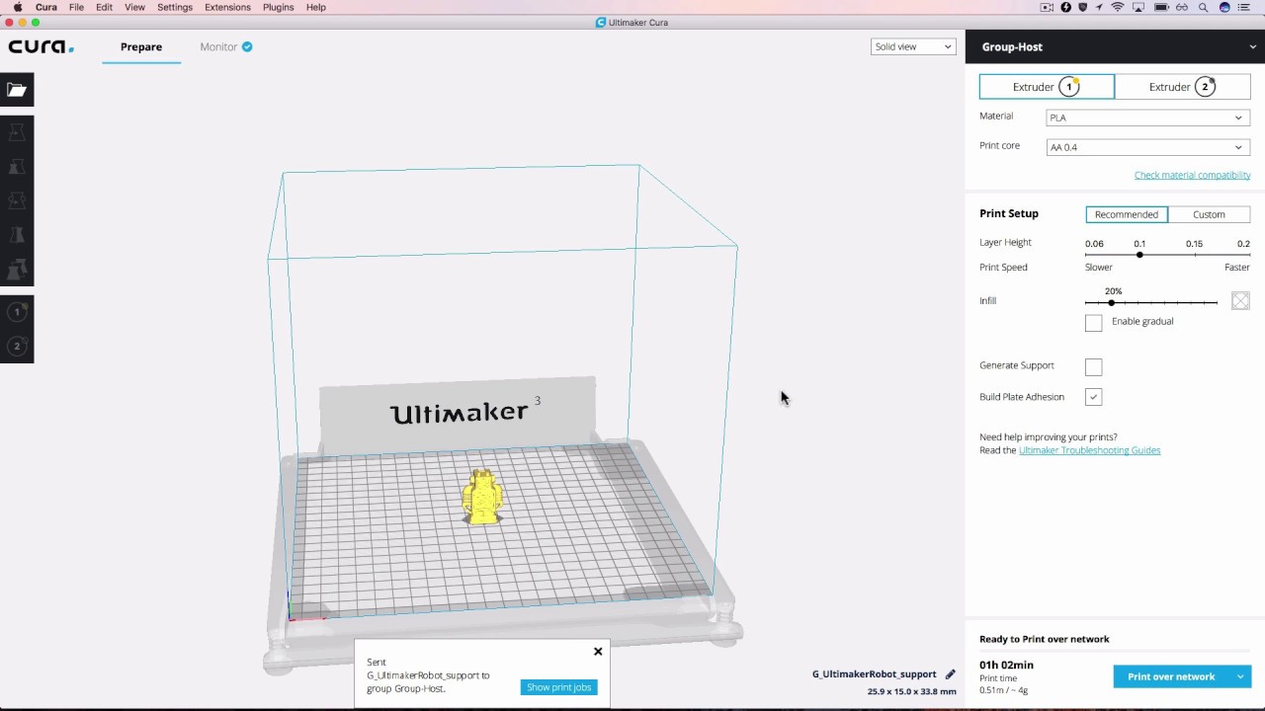Click the glasses icon in the menu bar
The width and height of the screenshot is (1265, 711).
point(1182,7)
